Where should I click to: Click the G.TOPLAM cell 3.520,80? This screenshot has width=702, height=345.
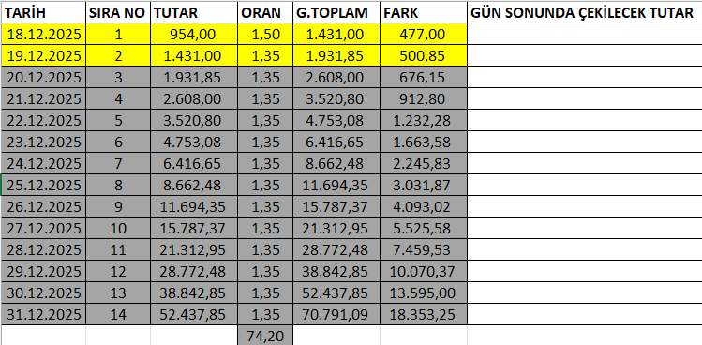point(336,98)
